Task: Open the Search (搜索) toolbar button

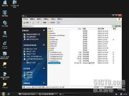Action: (44, 23)
